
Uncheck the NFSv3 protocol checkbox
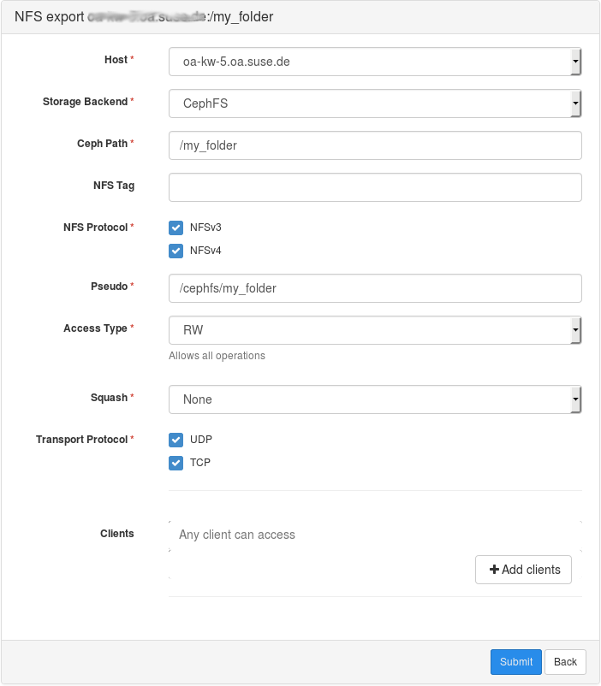(176, 228)
